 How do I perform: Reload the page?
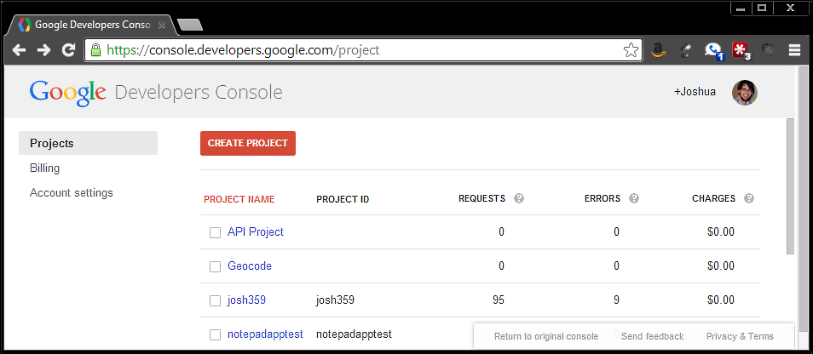(68, 50)
